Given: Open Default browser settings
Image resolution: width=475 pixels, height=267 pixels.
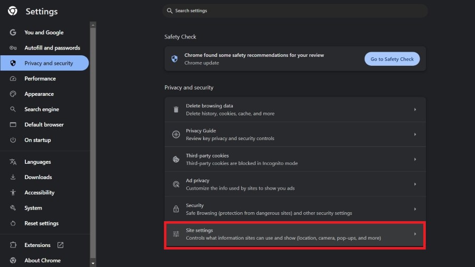Looking at the screenshot, I should coord(44,125).
